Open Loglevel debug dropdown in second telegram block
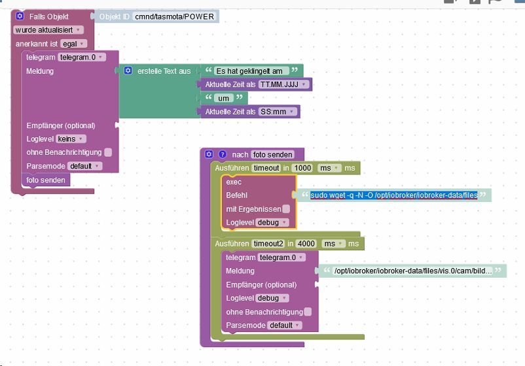 [x=272, y=298]
